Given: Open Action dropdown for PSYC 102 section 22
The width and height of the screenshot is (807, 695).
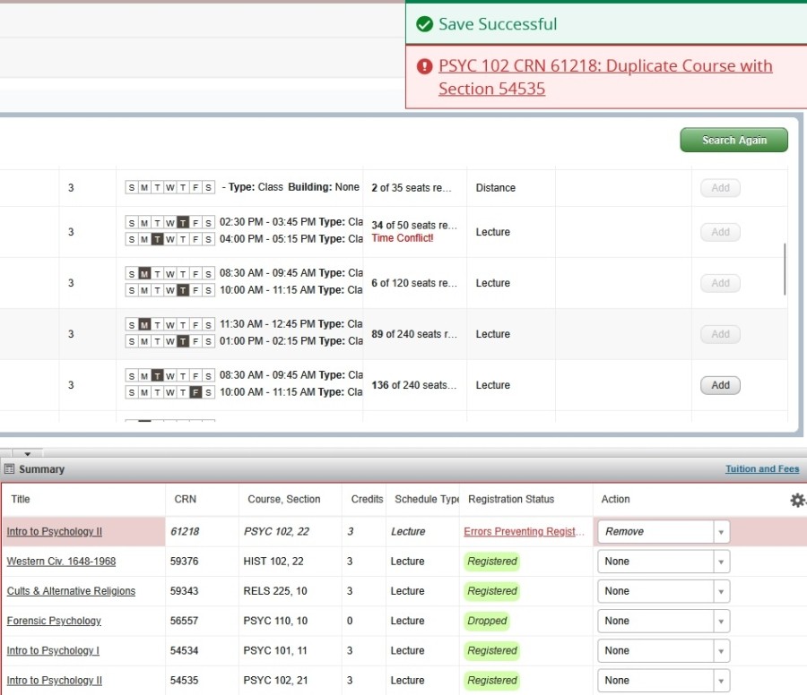Looking at the screenshot, I should click(720, 532).
